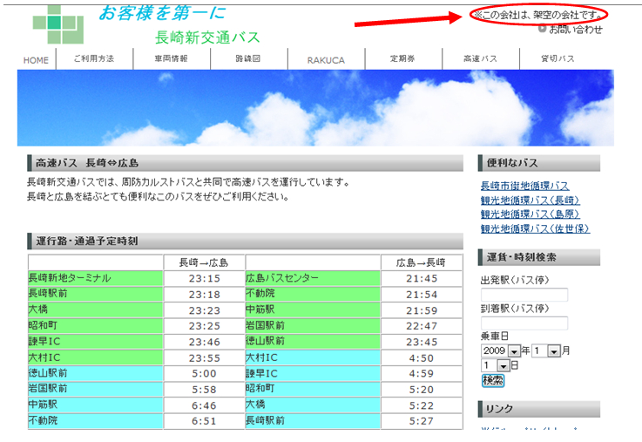Click the 検索 search button
The height and width of the screenshot is (442, 642).
pyautogui.click(x=492, y=381)
